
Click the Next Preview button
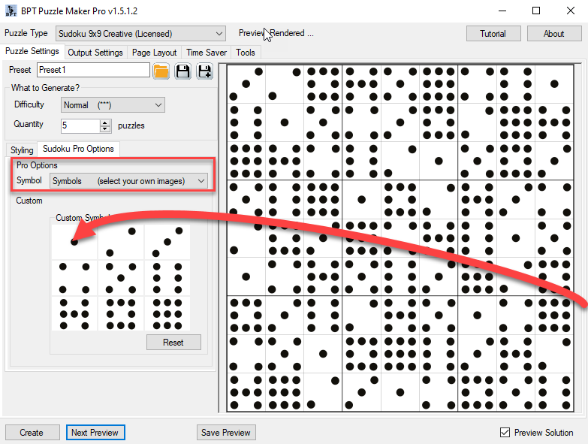[95, 433]
